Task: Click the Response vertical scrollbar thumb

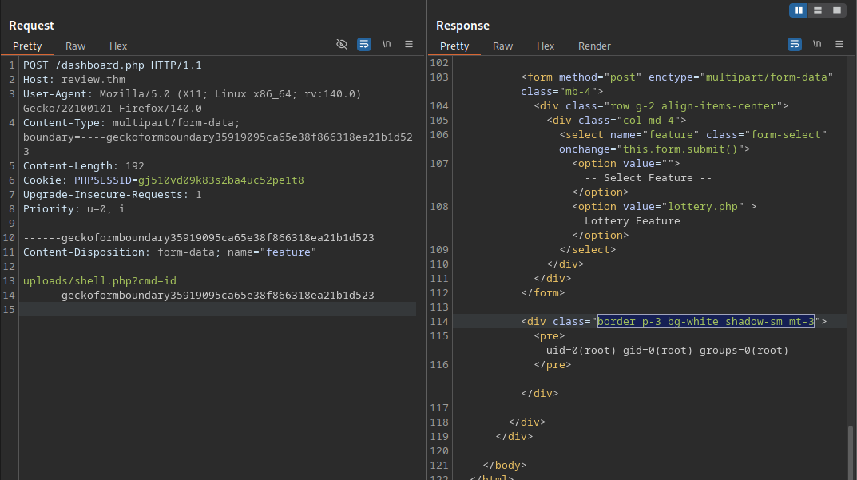Action: 851,453
